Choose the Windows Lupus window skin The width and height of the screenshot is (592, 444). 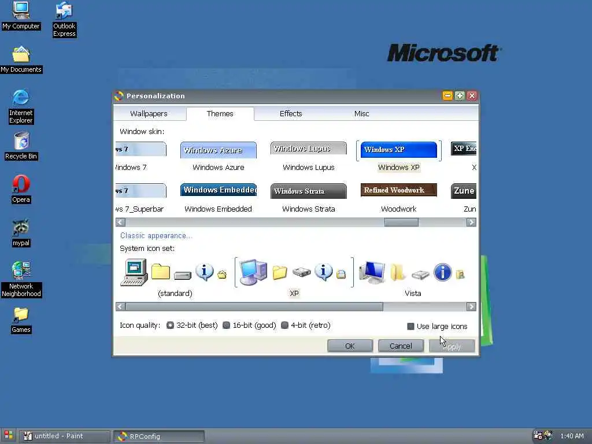click(x=309, y=149)
